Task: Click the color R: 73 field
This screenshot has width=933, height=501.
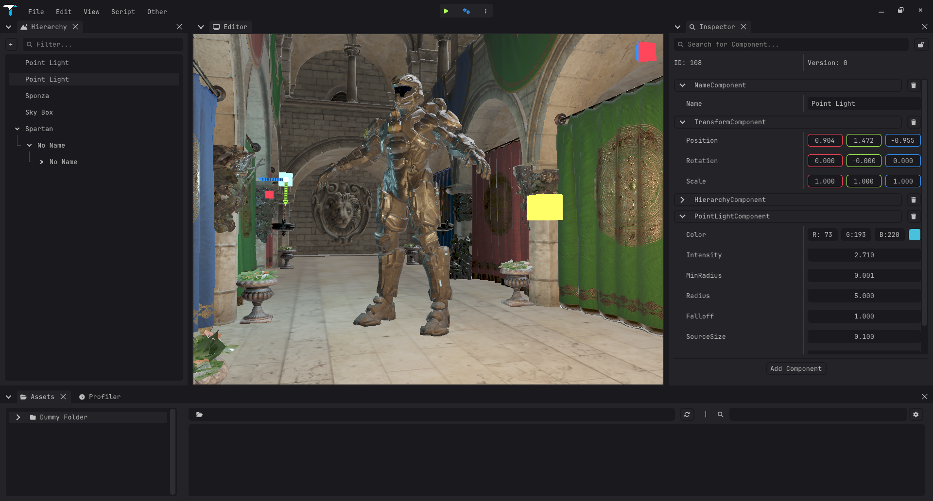Action: point(822,235)
